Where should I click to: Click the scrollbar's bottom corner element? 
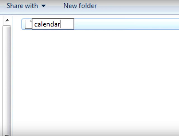7,135
